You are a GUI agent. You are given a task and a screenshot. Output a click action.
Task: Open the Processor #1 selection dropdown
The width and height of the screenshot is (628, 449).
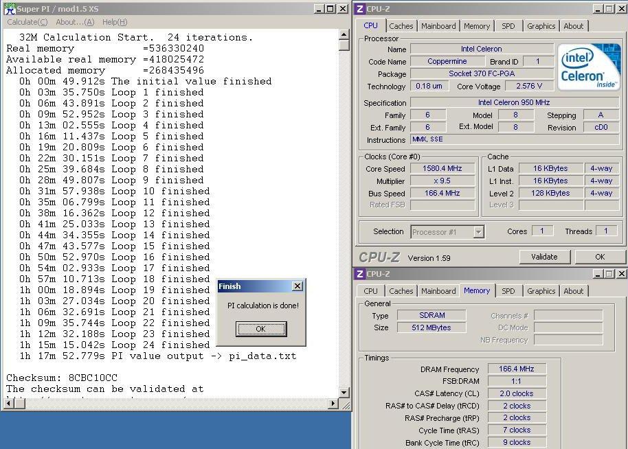(478, 231)
